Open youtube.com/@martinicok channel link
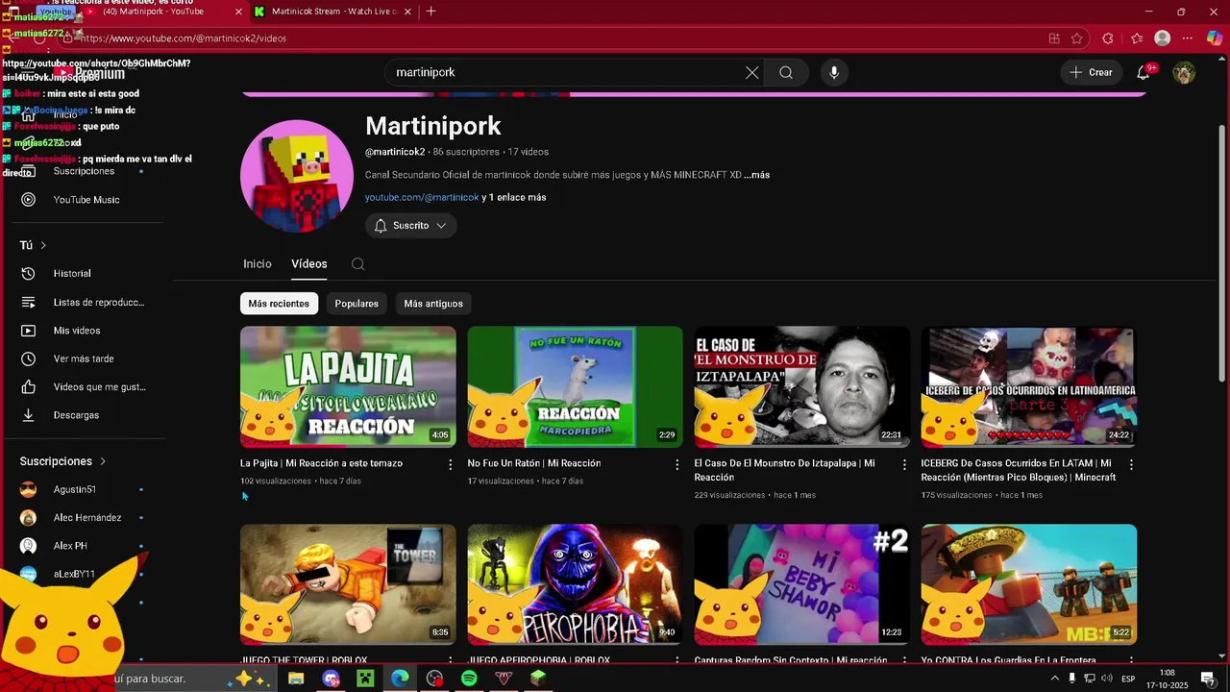The height and width of the screenshot is (692, 1230). pos(422,197)
